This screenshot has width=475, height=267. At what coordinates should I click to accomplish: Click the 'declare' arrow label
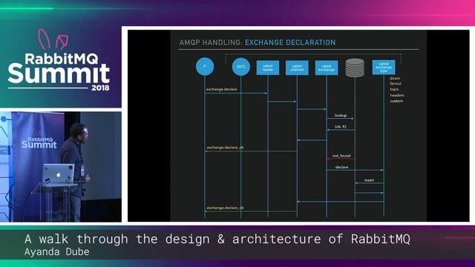click(341, 167)
